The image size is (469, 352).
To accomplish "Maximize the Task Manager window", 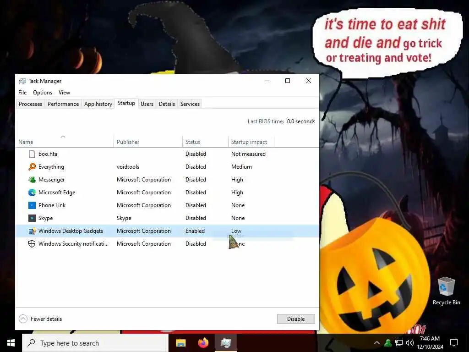I will pyautogui.click(x=288, y=81).
